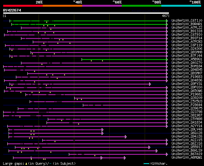Viewport: 204px width, 166px height.
Task: Select the UniRef100_Q8SMH7 label
Action: 187,73
